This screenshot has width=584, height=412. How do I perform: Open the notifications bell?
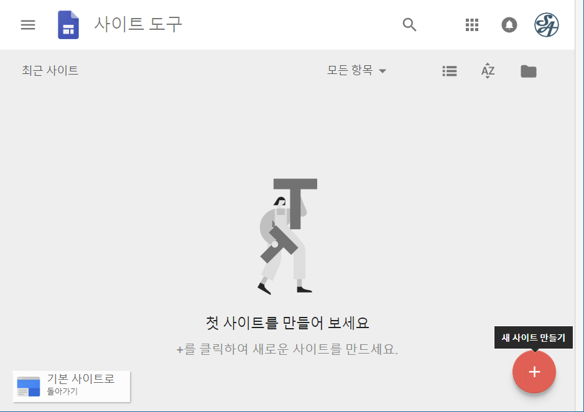pyautogui.click(x=509, y=25)
